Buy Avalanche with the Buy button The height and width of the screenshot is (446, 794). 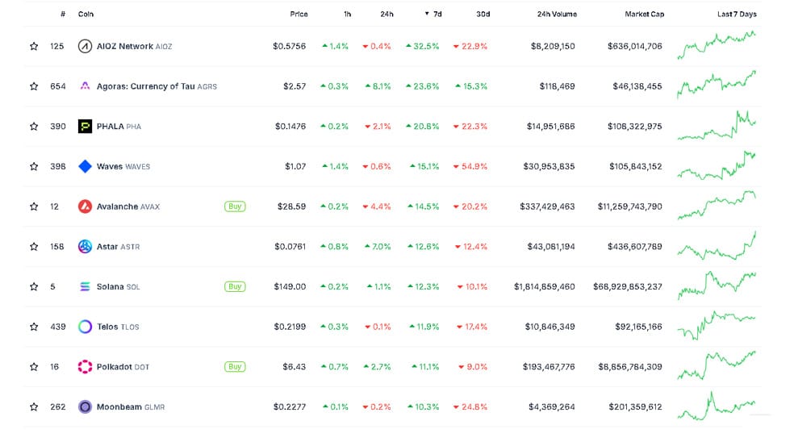click(x=235, y=206)
